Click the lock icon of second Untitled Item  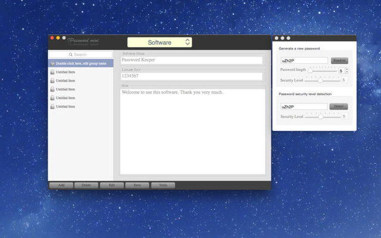[52, 81]
